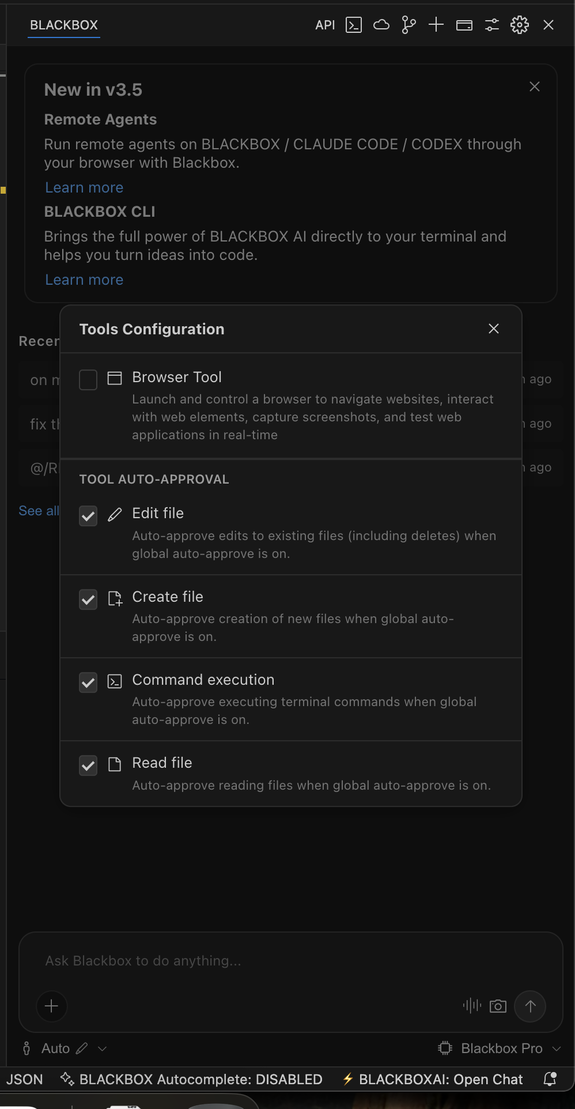
Task: Uncheck Edit file auto-approval
Action: (88, 516)
